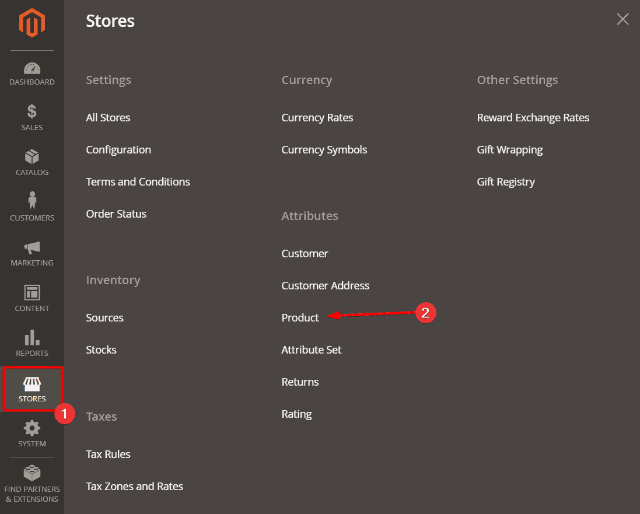Screen dimensions: 640x514
Task: Open Tax Rules
Action: pyautogui.click(x=108, y=454)
